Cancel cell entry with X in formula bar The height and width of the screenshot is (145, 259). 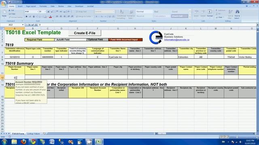(30, 25)
